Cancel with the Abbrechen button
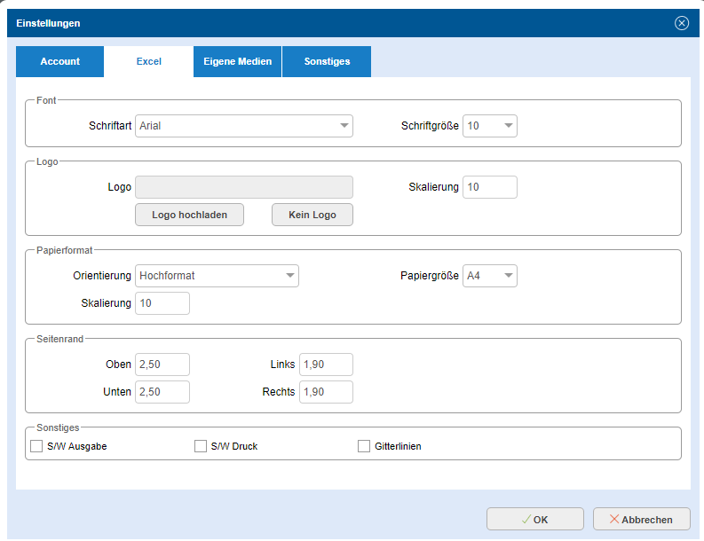The height and width of the screenshot is (541, 704). tap(641, 519)
